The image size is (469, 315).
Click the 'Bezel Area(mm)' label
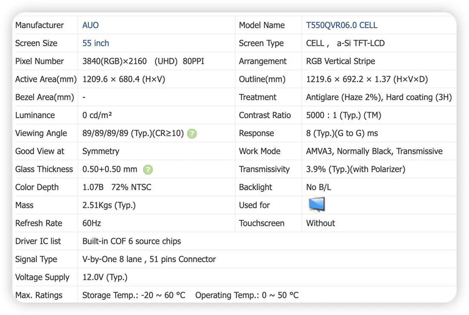pyautogui.click(x=45, y=97)
